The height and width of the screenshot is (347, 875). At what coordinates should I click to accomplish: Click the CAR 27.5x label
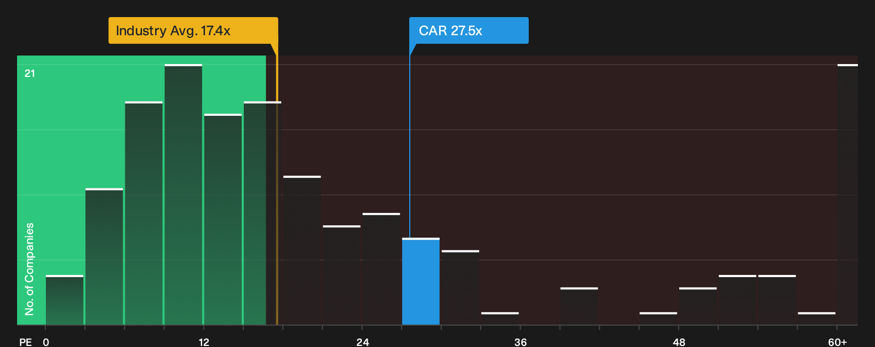[468, 30]
